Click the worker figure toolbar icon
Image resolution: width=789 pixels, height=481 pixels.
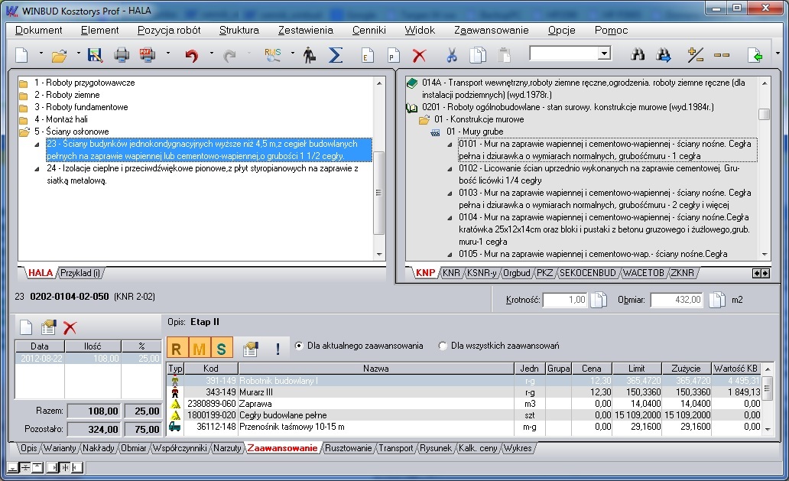point(309,55)
